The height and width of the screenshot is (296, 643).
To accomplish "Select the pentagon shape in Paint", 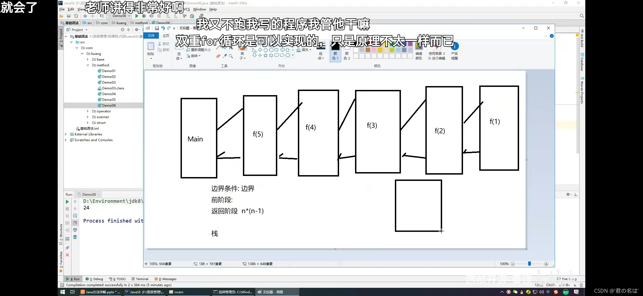I will pos(266,50).
